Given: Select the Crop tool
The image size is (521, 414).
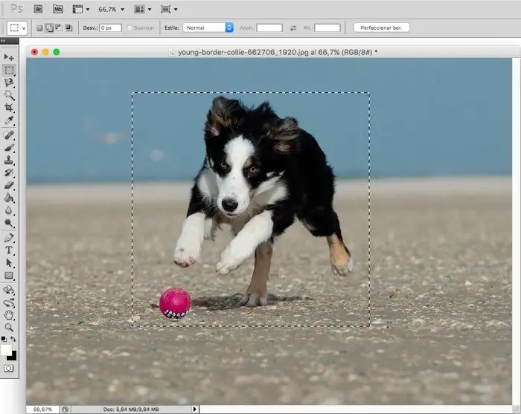Looking at the screenshot, I should point(9,108).
